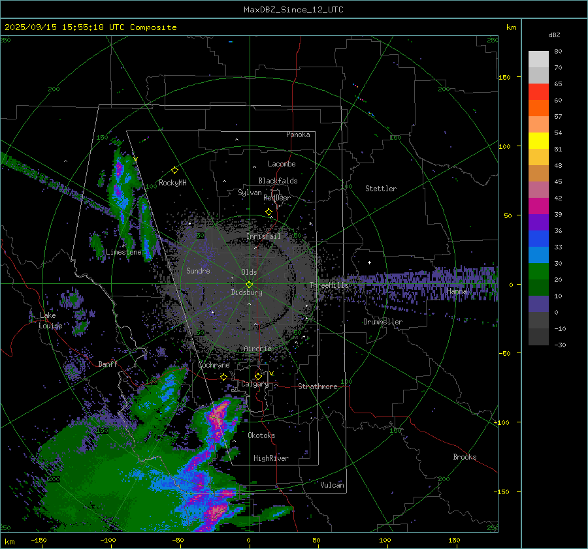Click the yellow diamond marker near Cochrane
588x549 pixels.
click(x=224, y=377)
